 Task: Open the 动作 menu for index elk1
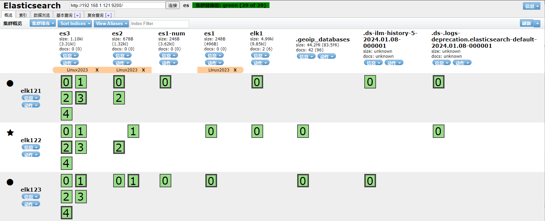[x=260, y=63]
